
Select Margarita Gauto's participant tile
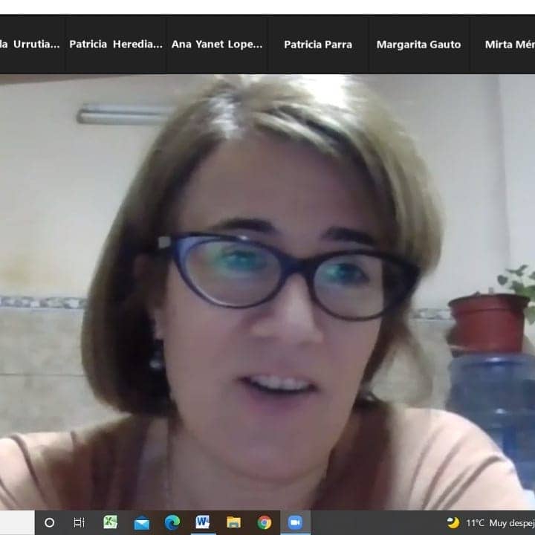click(418, 45)
